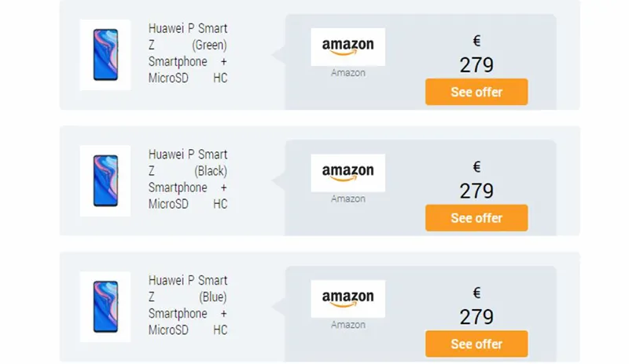Click the Amazon logo for the Black model
Screen dimensions: 629x364
click(348, 173)
